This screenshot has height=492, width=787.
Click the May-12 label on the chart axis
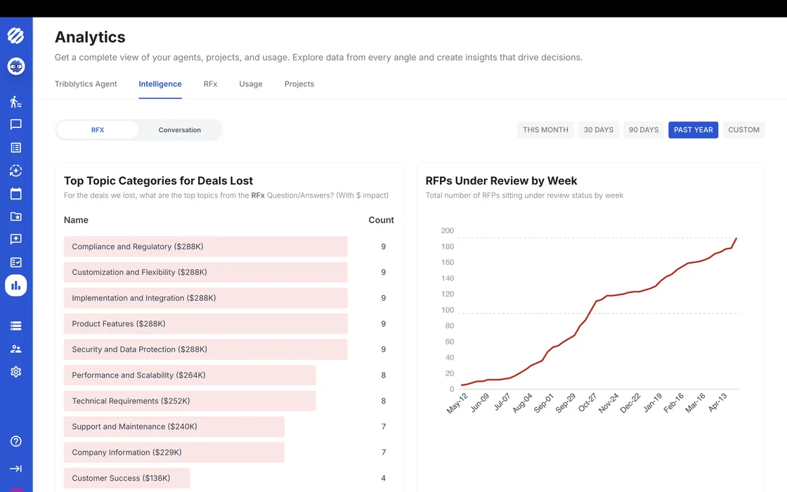[x=457, y=403]
